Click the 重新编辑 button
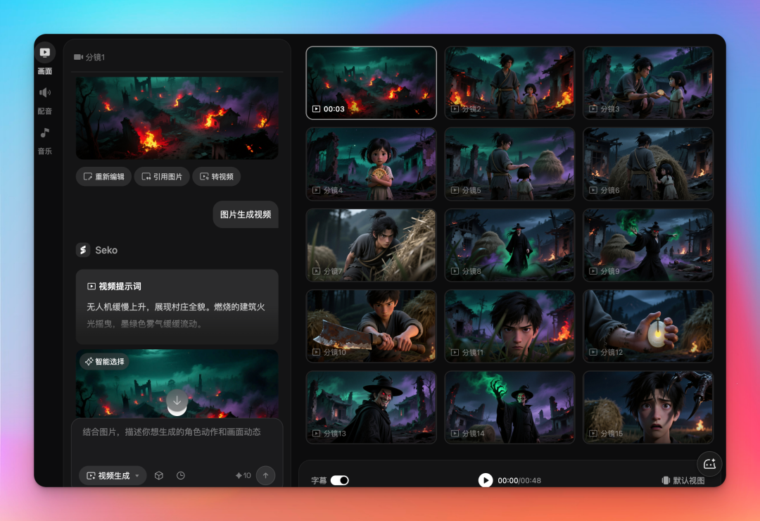 104,177
